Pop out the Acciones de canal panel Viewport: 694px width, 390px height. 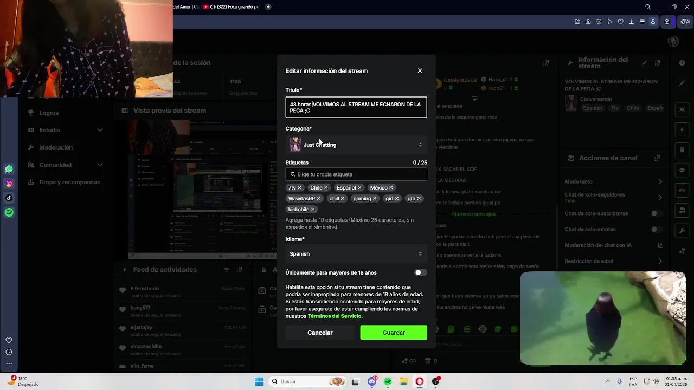click(658, 158)
